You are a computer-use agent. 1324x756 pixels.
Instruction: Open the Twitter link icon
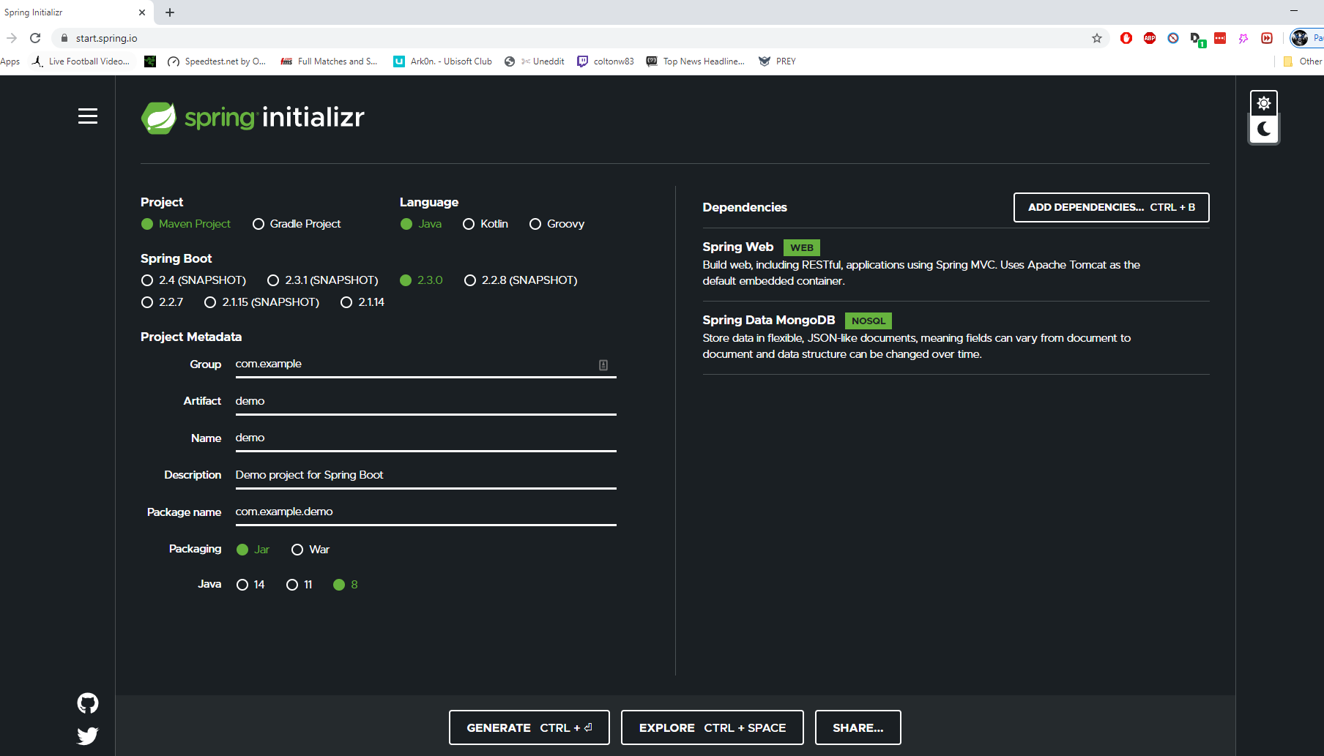tap(88, 736)
